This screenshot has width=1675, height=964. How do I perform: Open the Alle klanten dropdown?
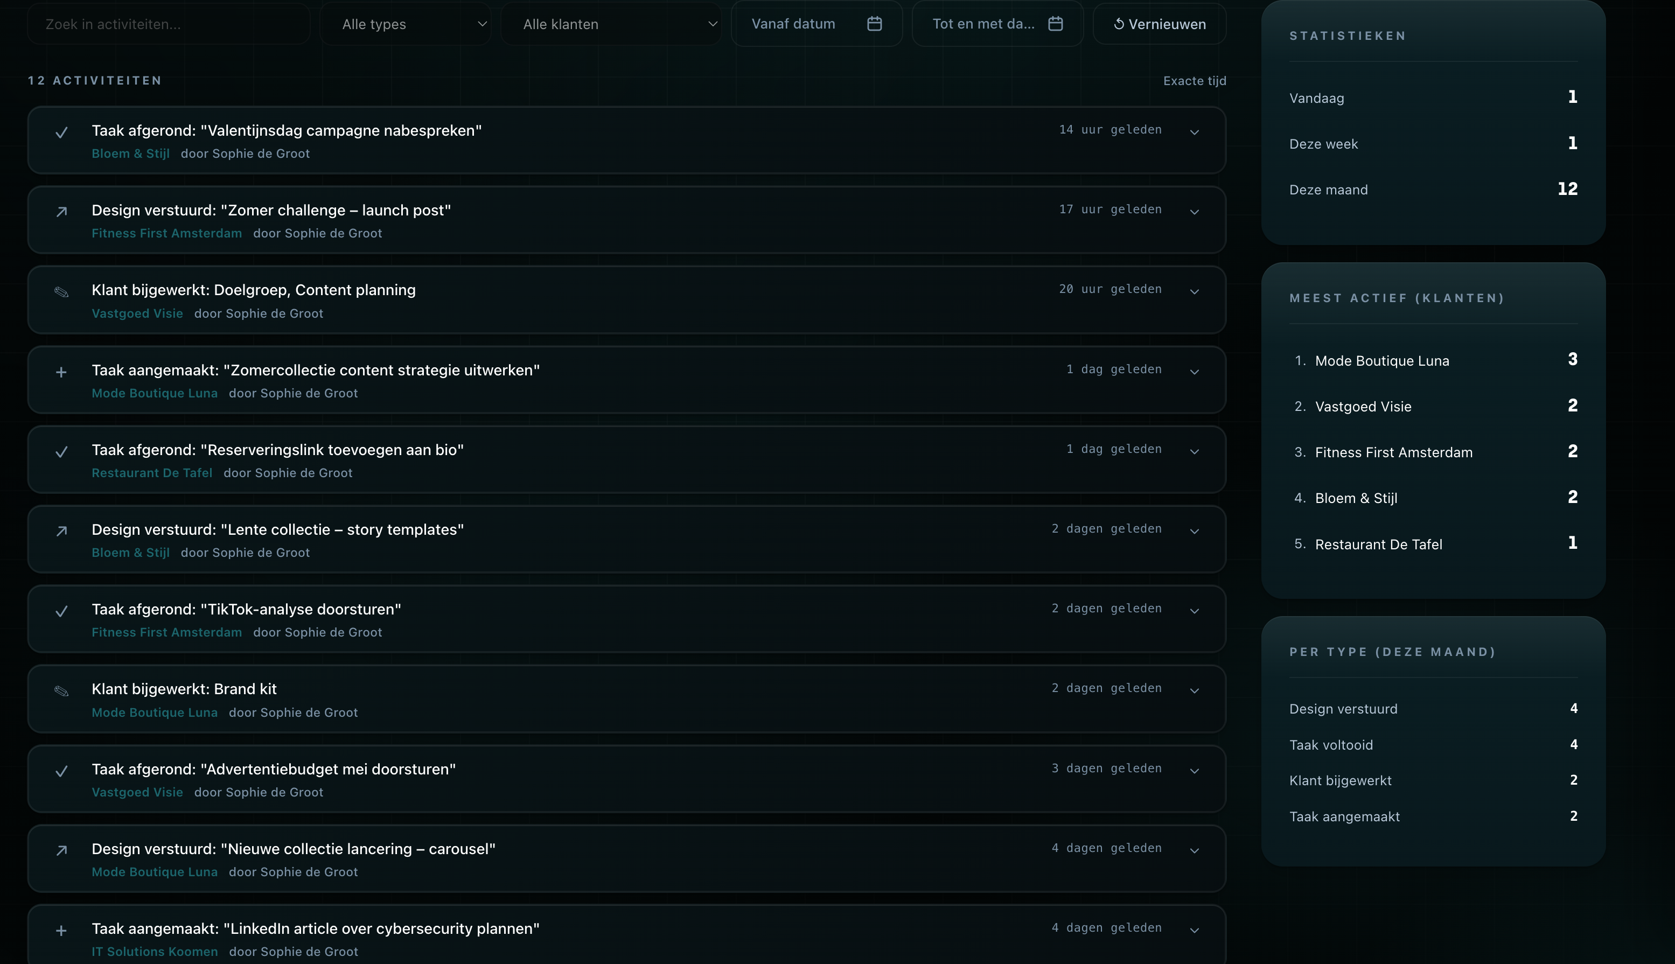click(610, 24)
